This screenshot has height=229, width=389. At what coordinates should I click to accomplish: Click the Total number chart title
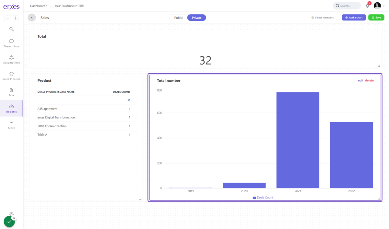tap(169, 80)
